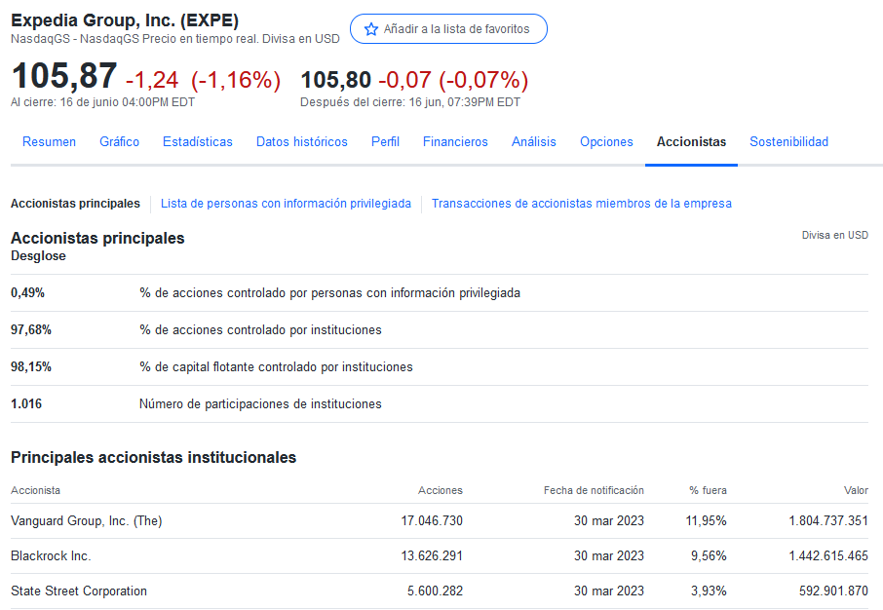The width and height of the screenshot is (883, 610).
Task: Click the 1.016 institutions count
Action: click(26, 403)
